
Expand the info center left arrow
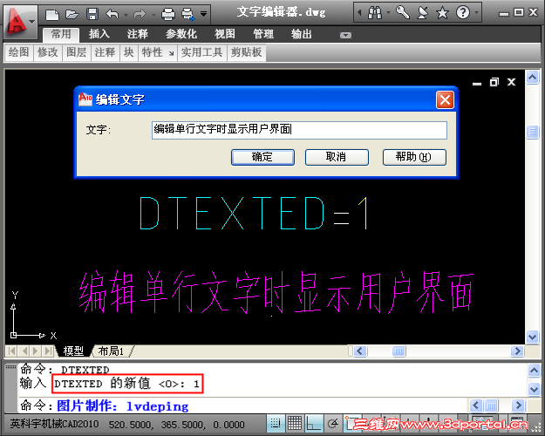(x=360, y=13)
